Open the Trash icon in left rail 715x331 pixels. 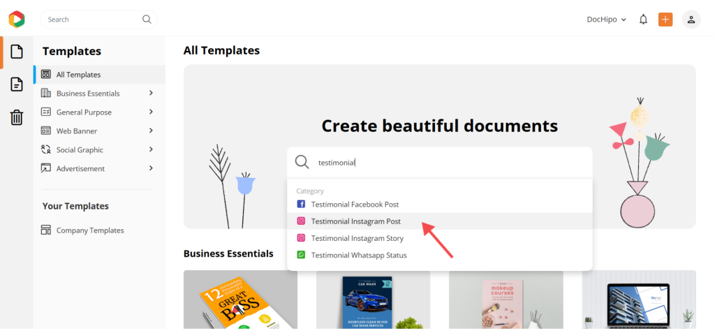click(17, 117)
